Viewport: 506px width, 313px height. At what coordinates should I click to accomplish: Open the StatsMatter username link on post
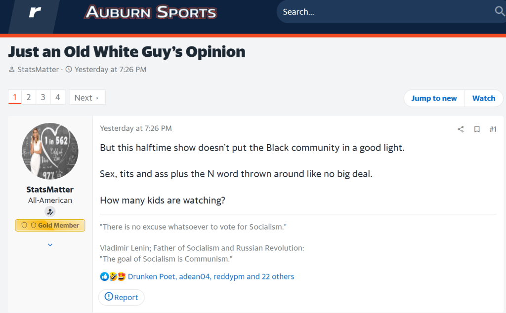point(50,190)
